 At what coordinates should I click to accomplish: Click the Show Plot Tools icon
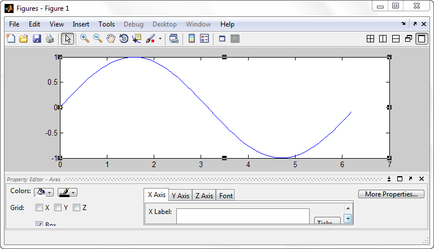(235, 39)
